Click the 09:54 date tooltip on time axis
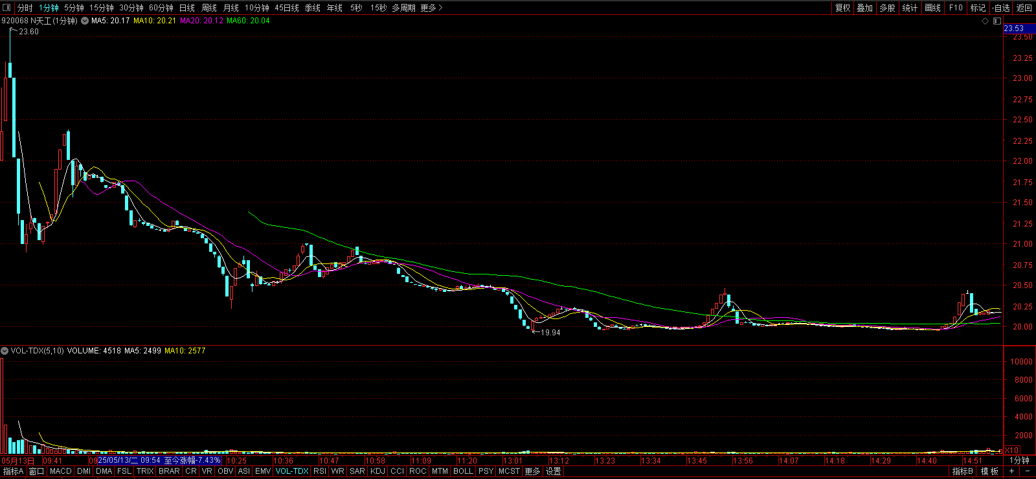This screenshot has height=479, width=1036. 159,460
